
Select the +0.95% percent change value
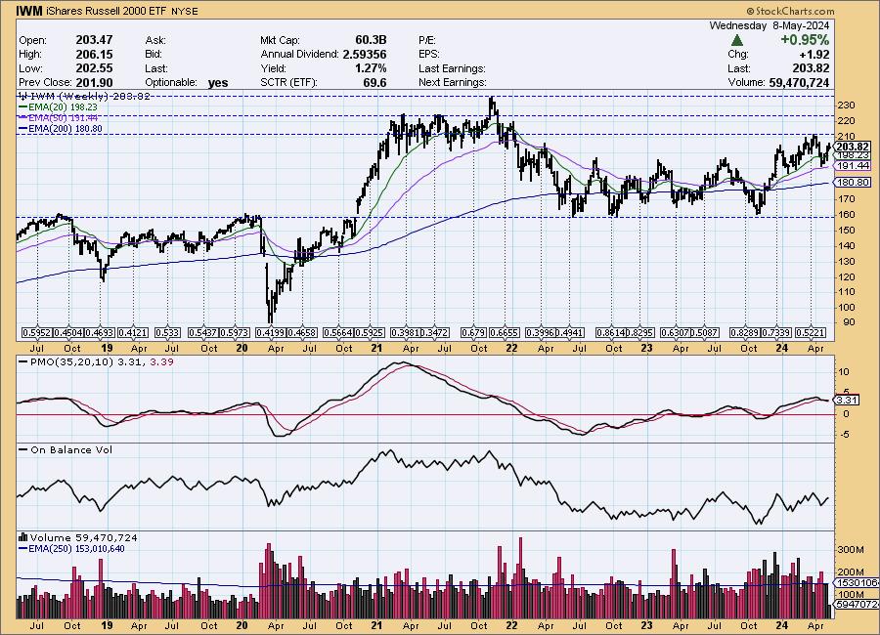[805, 40]
